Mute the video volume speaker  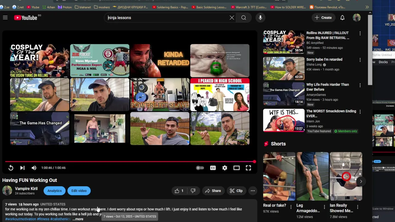coord(34,168)
